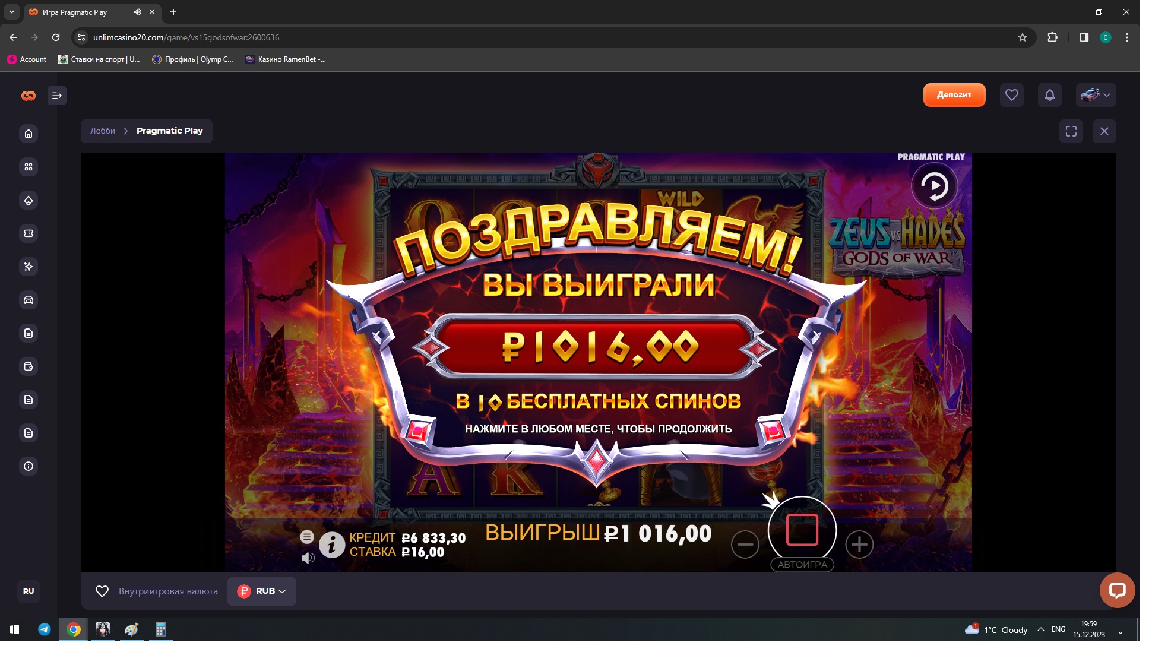Open the game info i button
The image size is (1152, 652).
332,545
